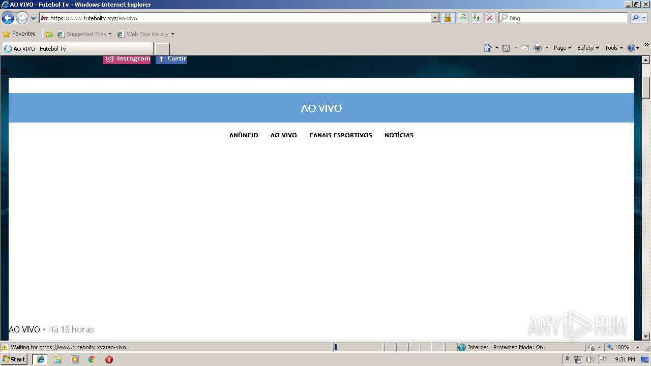
Task: Click the Forward navigation arrow
Action: coord(22,18)
